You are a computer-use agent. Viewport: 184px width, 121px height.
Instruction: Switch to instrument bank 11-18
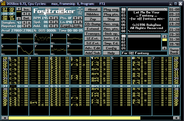174,19
